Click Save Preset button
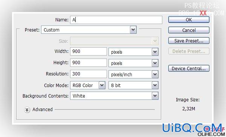The width and height of the screenshot is (226, 137). 189,41
